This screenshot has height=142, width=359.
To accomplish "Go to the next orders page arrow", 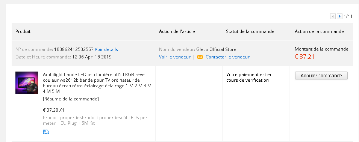I will 339,16.
